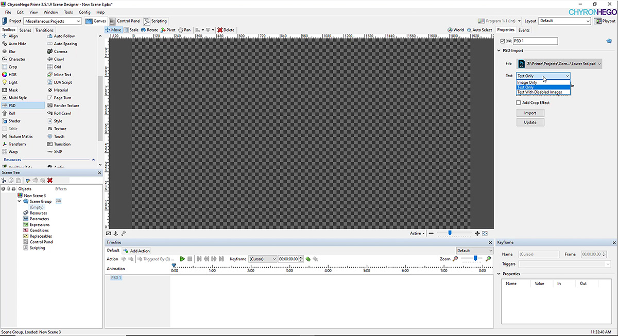Switch to the Events tab
The width and height of the screenshot is (618, 336).
(524, 30)
